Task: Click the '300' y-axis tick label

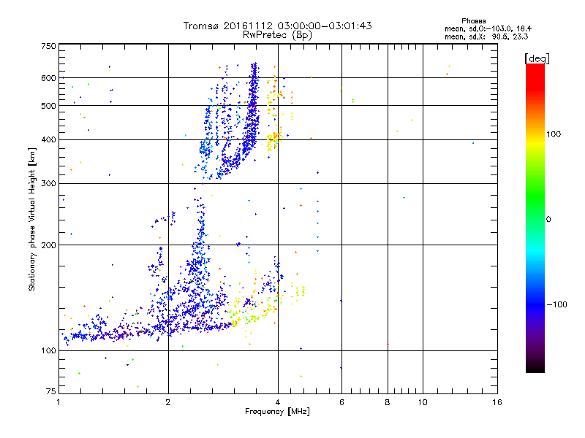Action: [48, 183]
